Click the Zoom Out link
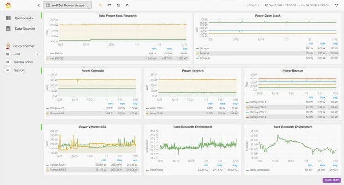344x185 pixels. pyautogui.click(x=254, y=5)
